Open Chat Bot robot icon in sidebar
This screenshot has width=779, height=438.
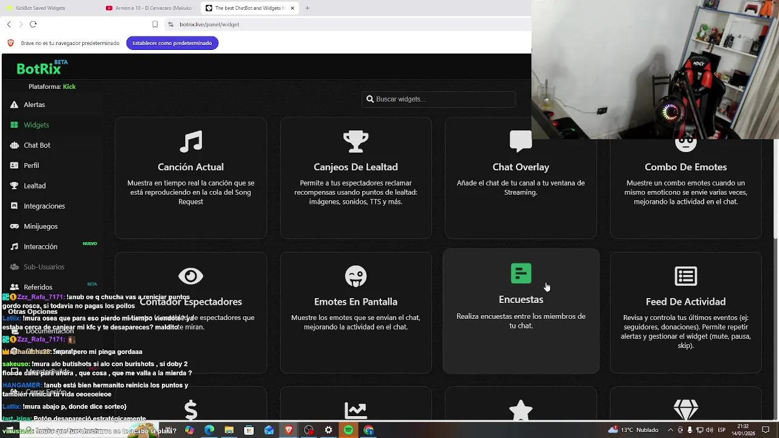coord(14,145)
